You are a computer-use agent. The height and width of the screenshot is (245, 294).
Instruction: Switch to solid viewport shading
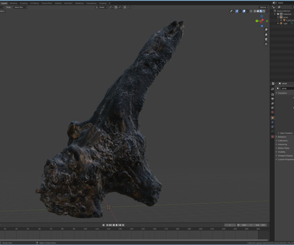pyautogui.click(x=258, y=11)
